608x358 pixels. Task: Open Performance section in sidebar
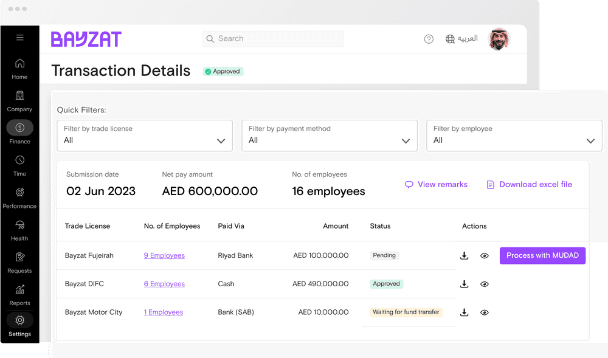click(19, 198)
